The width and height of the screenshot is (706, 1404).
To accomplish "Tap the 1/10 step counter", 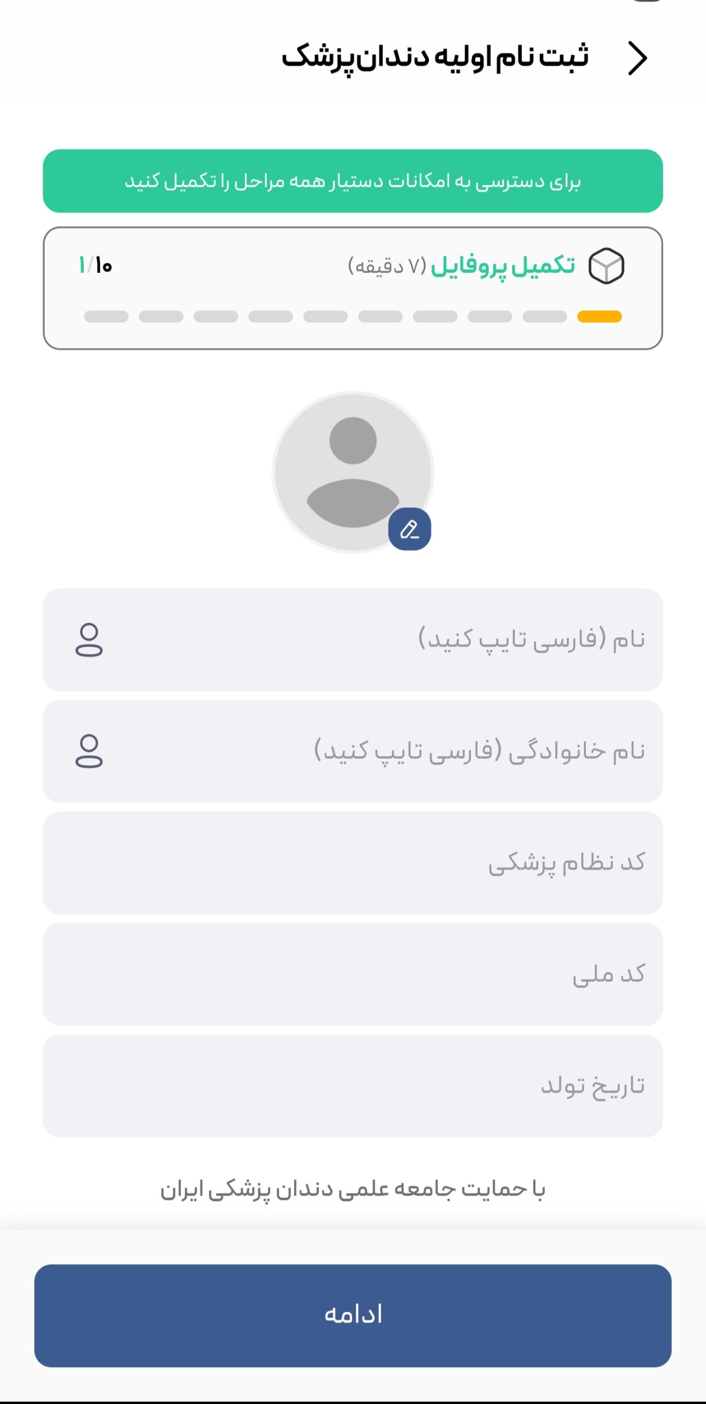I will [95, 266].
